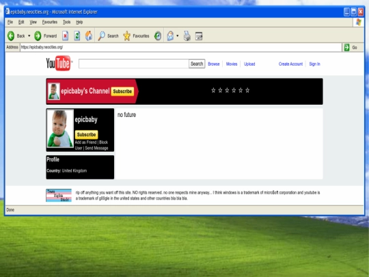Click the 'Country: United Kingdom' text
The height and width of the screenshot is (277, 369).
click(x=67, y=171)
